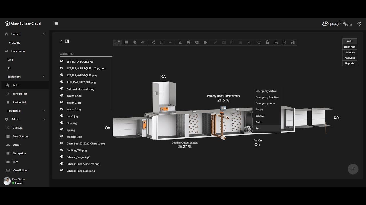This screenshot has height=205, width=366.
Task: Select file Chart-Sep-22-2020-Chart (1).svg
Action: click(86, 143)
